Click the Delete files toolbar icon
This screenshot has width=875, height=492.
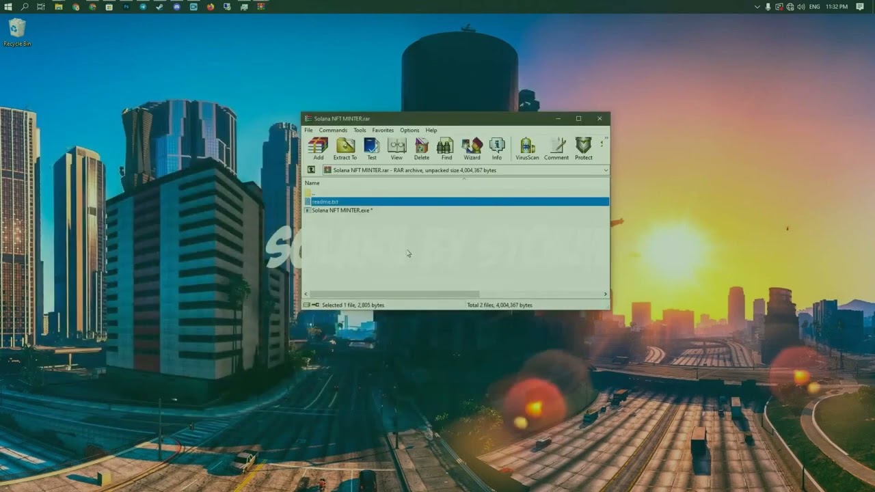422,148
